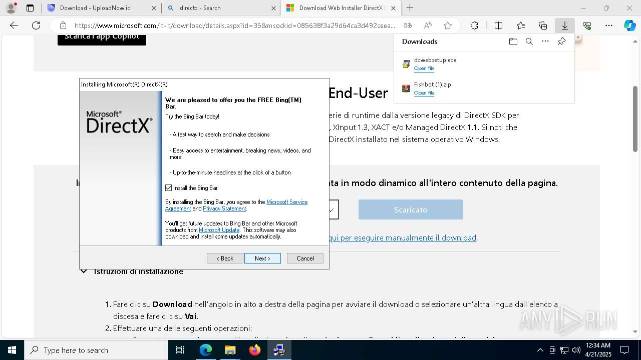Open file link under Fishbot (1).zip
This screenshot has width=641, height=360.
(x=424, y=93)
